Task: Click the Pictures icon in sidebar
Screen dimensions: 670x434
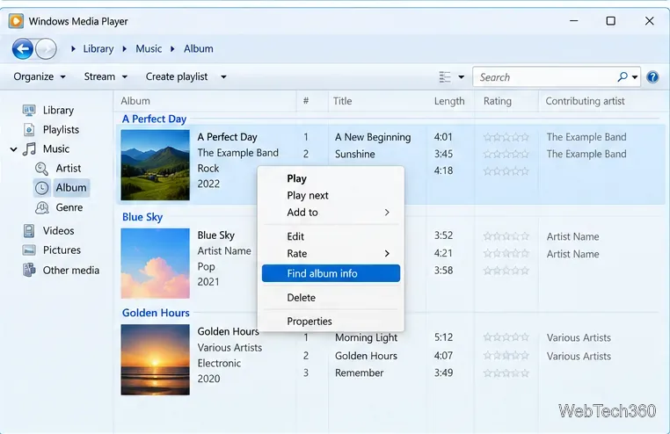Action: 29,250
